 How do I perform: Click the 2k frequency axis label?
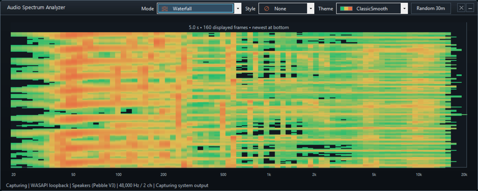(314, 175)
